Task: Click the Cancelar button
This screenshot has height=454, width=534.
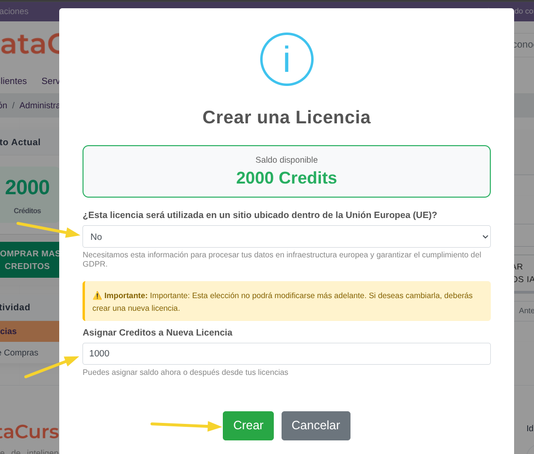Action: pos(316,425)
